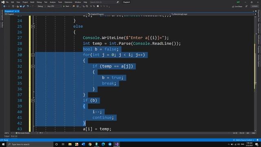The image size is (261, 147).
Task: Collapse the if block at line 32
Action: click(33, 66)
